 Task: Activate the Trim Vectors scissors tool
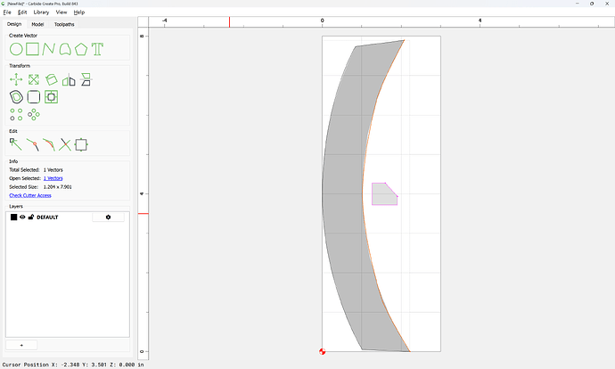click(65, 144)
